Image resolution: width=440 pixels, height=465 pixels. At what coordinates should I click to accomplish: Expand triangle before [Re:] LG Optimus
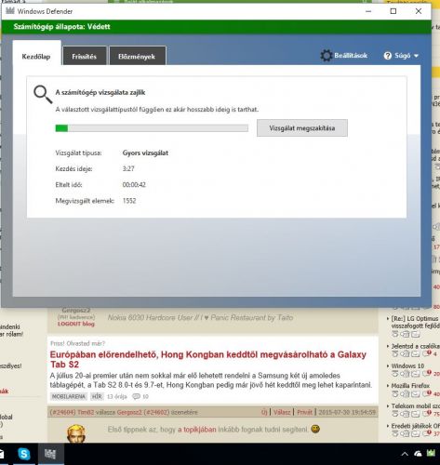click(x=388, y=318)
